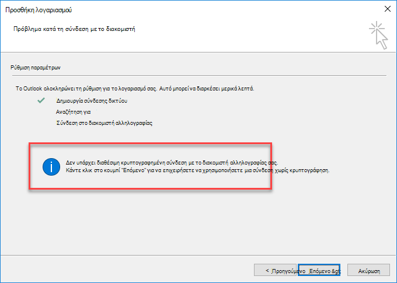
Task: Click the Αναζήτηση για step
Action: pos(73,112)
